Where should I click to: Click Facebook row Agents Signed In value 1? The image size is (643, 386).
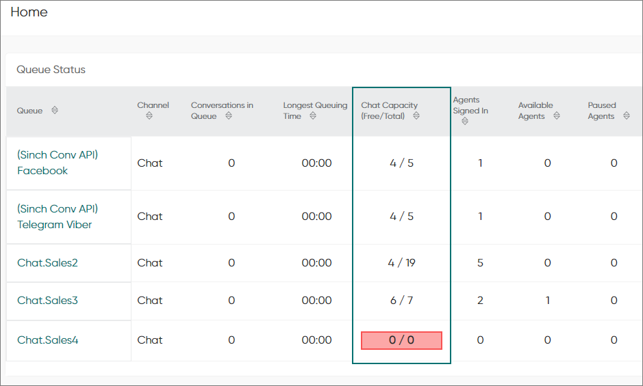click(480, 163)
